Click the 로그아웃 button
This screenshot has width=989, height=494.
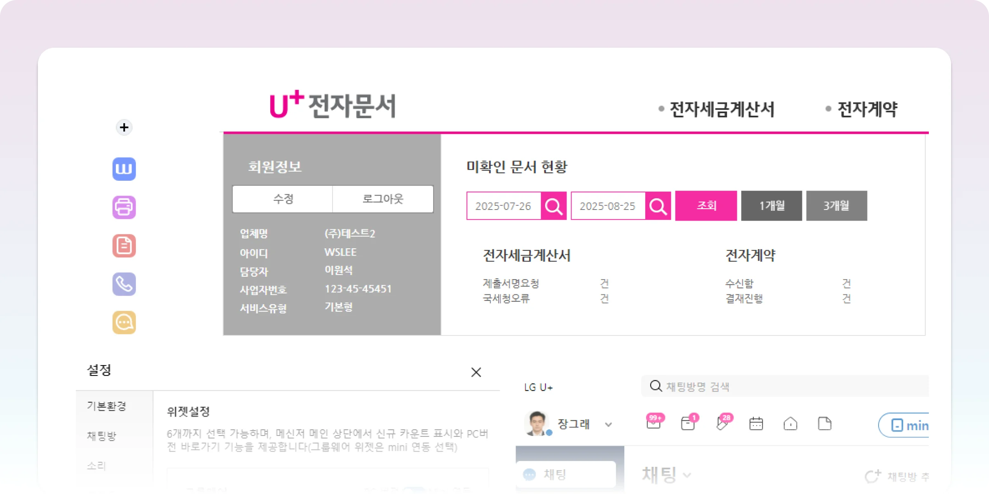point(383,199)
